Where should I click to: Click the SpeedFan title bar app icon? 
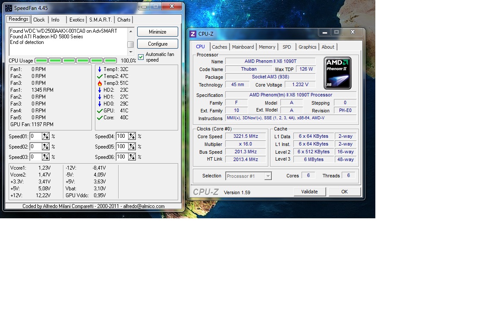[x=9, y=8]
